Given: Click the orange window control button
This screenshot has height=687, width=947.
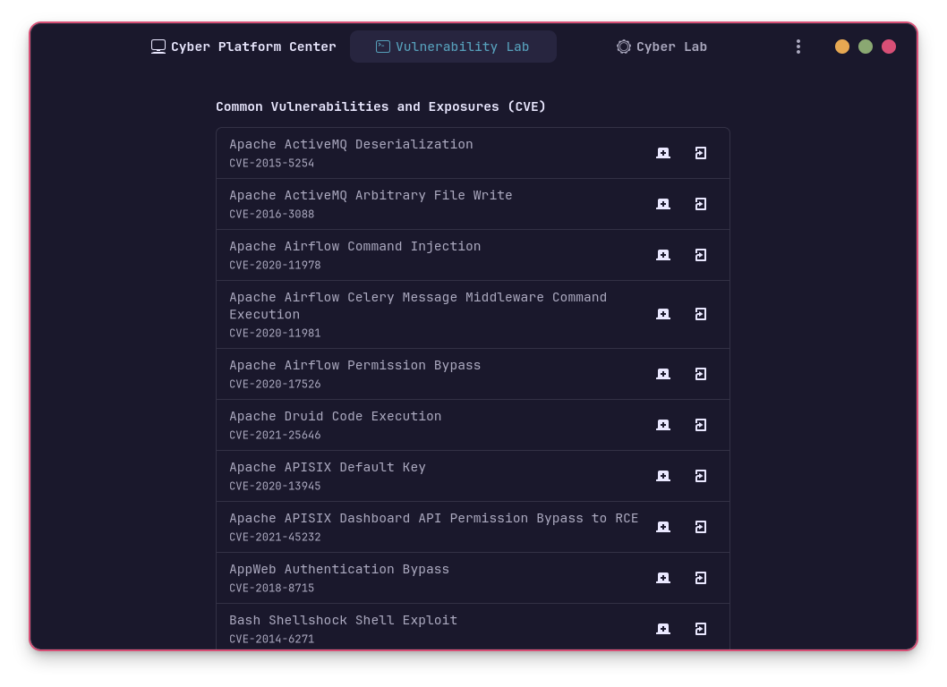Looking at the screenshot, I should [842, 47].
